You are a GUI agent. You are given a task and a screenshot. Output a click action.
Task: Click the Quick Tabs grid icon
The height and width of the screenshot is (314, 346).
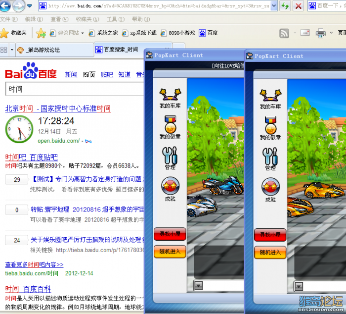pos(4,50)
